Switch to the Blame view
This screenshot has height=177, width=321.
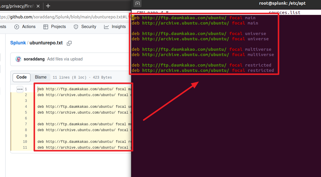tap(40, 77)
